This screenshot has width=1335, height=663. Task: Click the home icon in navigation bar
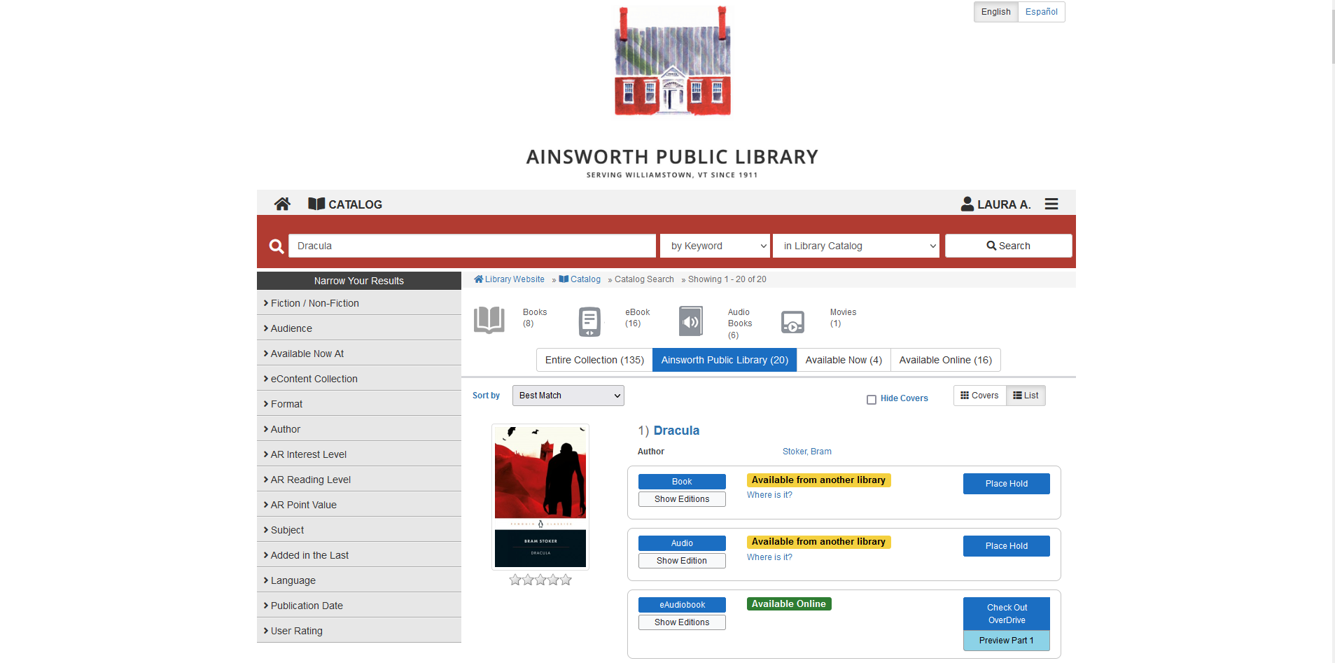point(282,204)
